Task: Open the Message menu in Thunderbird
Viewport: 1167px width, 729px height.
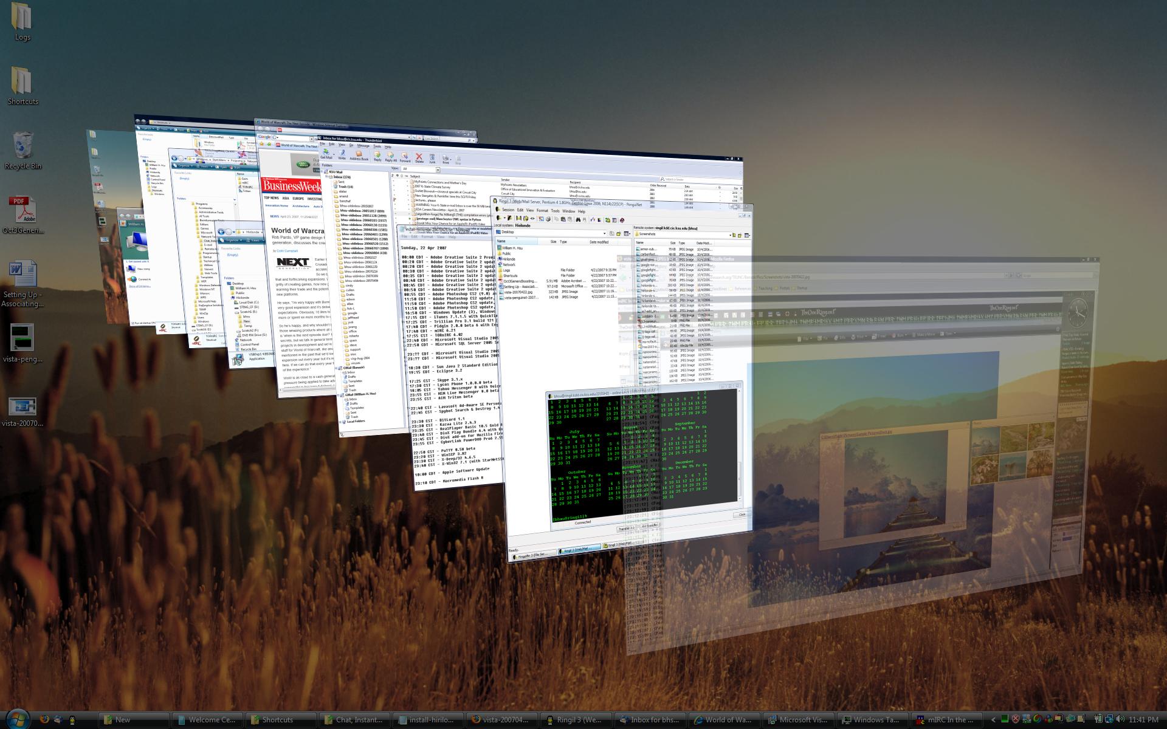Action: pyautogui.click(x=363, y=146)
